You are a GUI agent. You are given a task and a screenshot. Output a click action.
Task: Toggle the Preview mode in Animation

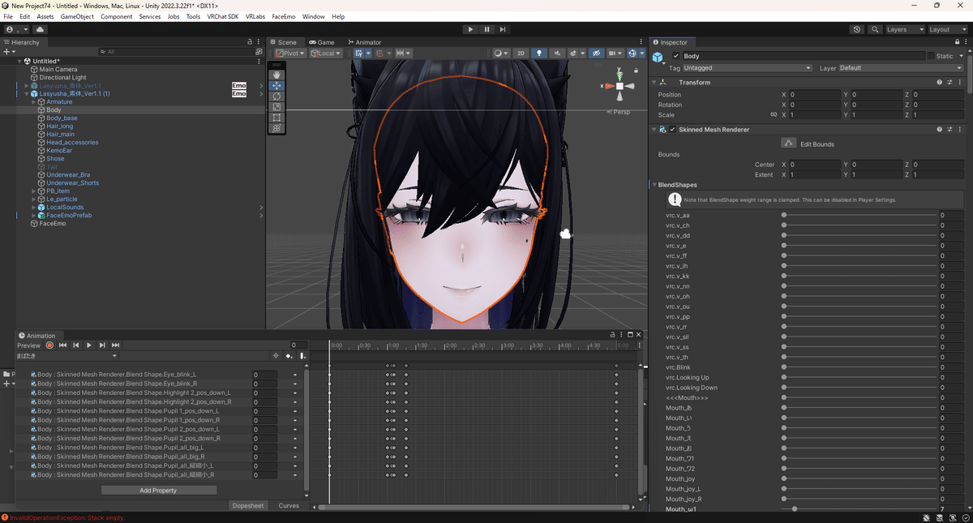[28, 345]
